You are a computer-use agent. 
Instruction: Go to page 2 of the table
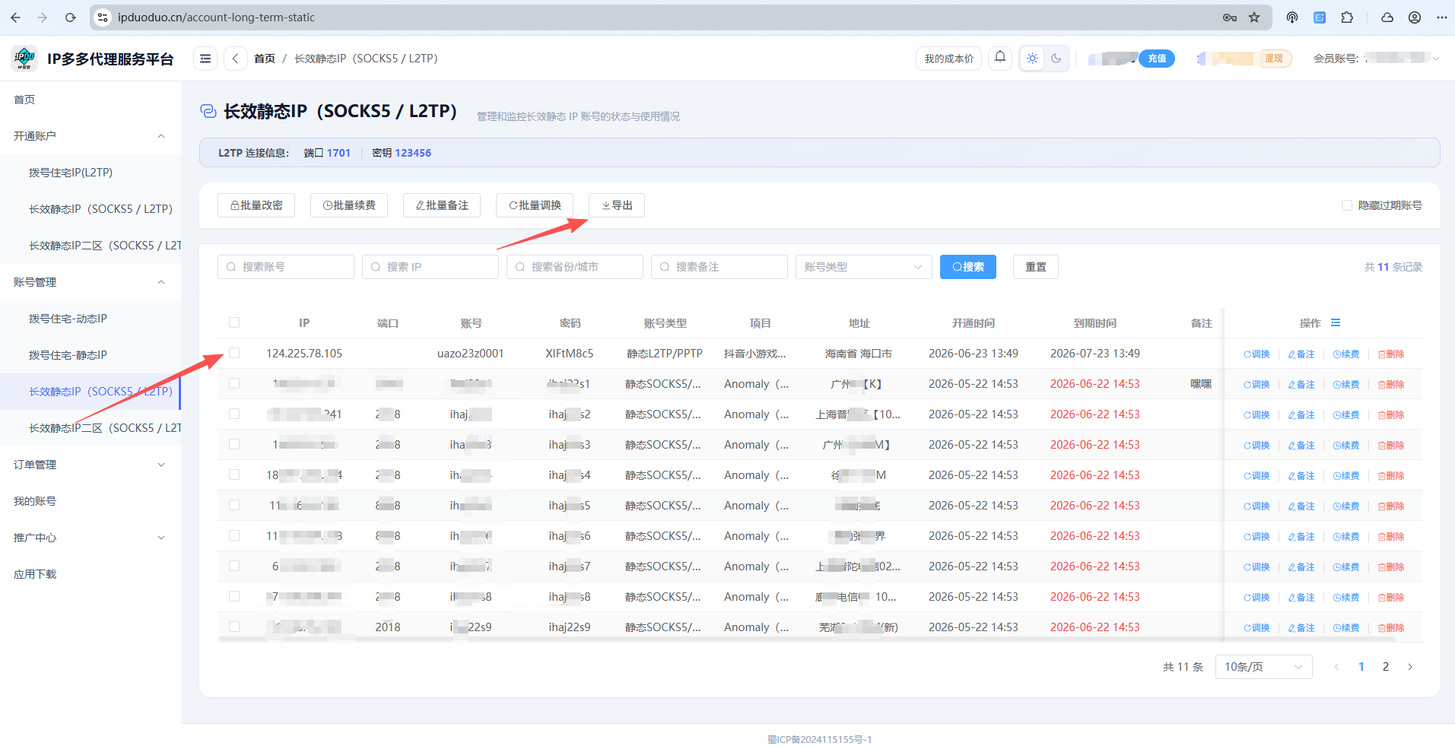(1386, 667)
